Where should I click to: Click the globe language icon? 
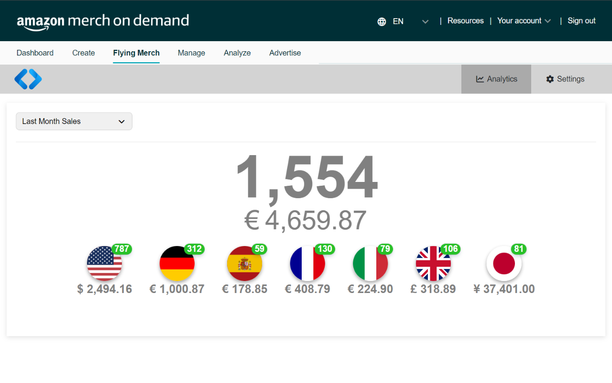coord(382,22)
